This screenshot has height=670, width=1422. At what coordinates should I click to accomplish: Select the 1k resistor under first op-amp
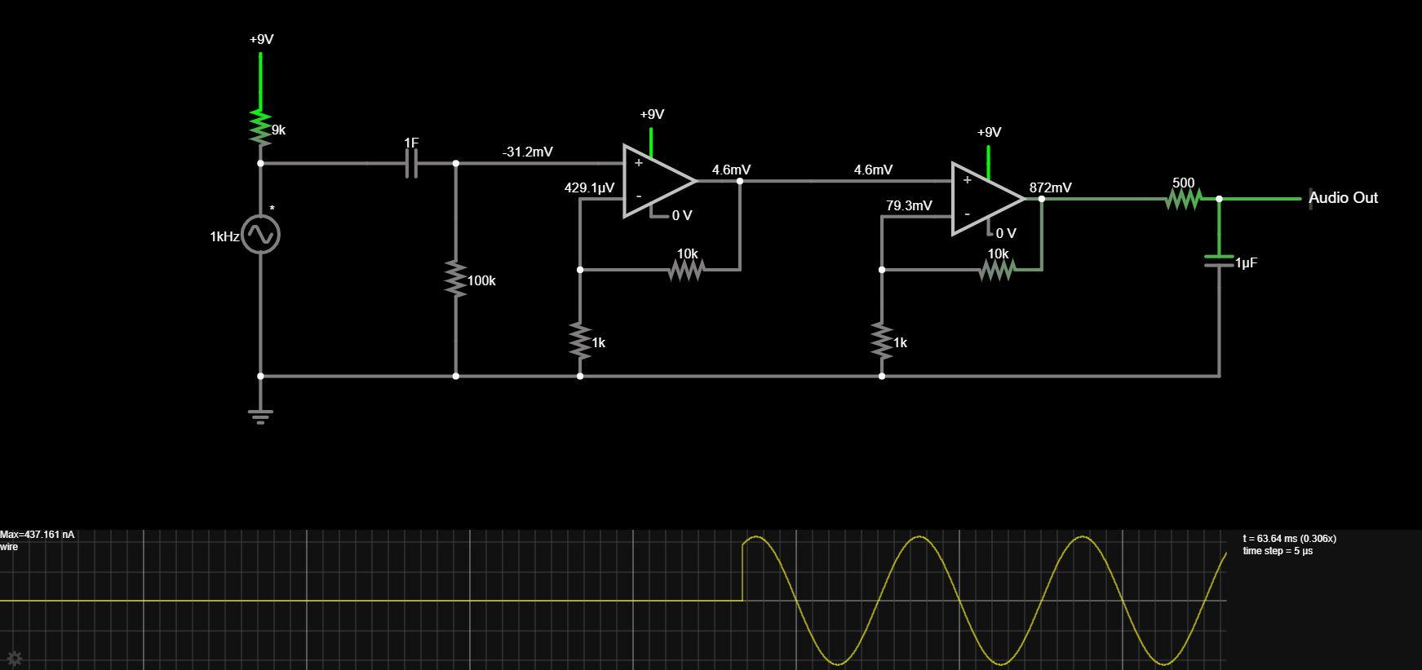click(580, 342)
